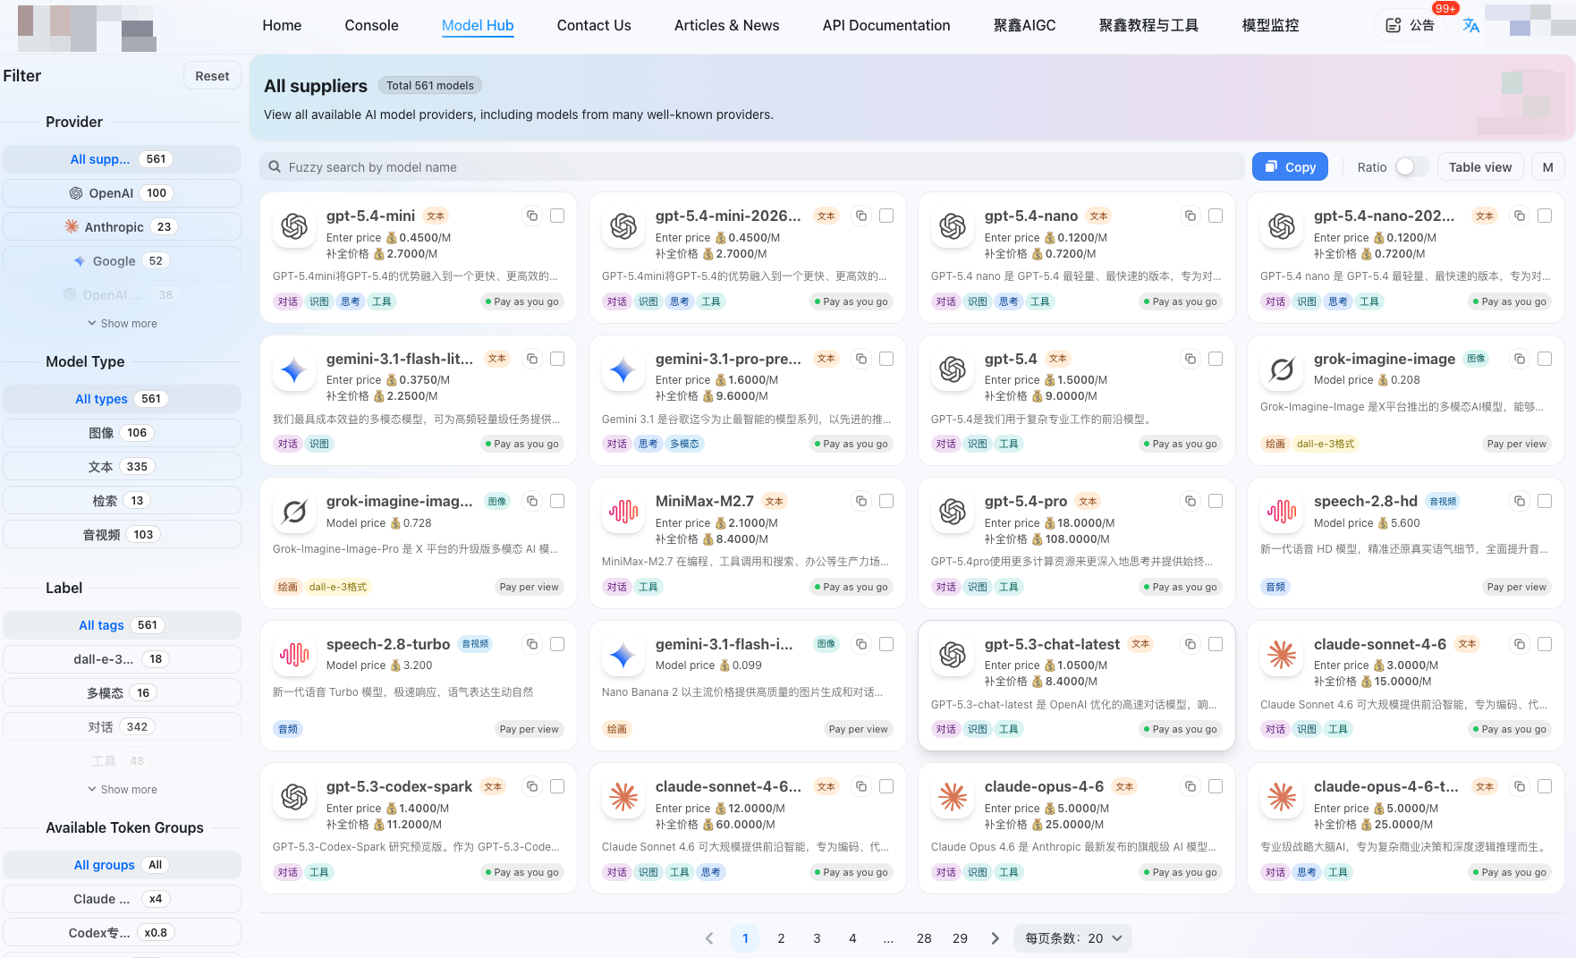Check the selection box on gpt-5.4 card

[1215, 358]
